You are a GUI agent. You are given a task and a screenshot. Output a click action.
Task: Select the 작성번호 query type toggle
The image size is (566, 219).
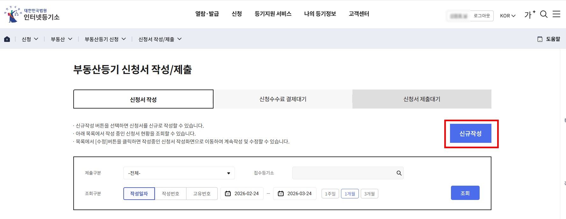pyautogui.click(x=171, y=194)
